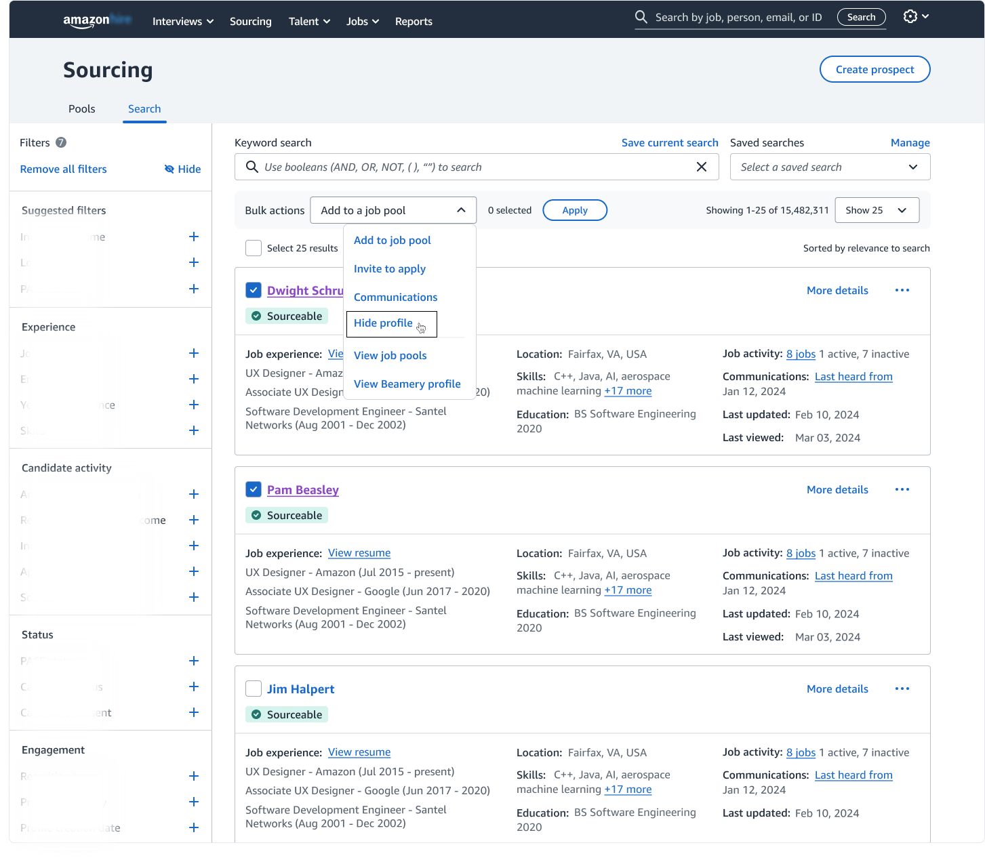Click the first plus icon under Suggested filters

point(194,237)
